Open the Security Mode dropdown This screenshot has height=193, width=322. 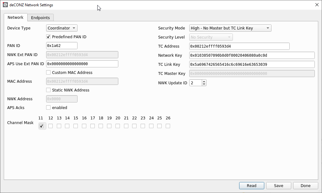(x=230, y=28)
